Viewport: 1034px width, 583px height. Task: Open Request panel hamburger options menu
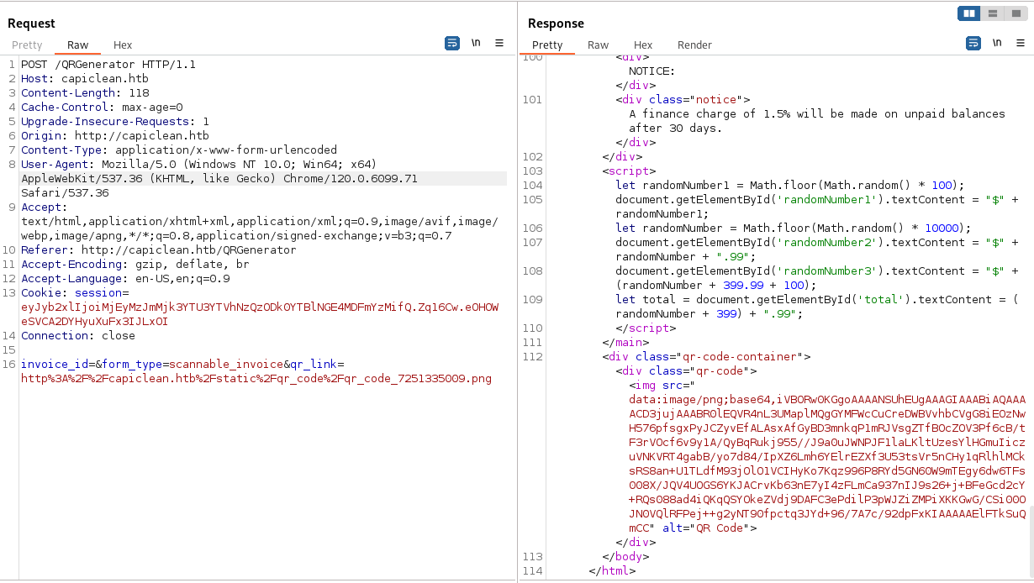click(x=499, y=43)
